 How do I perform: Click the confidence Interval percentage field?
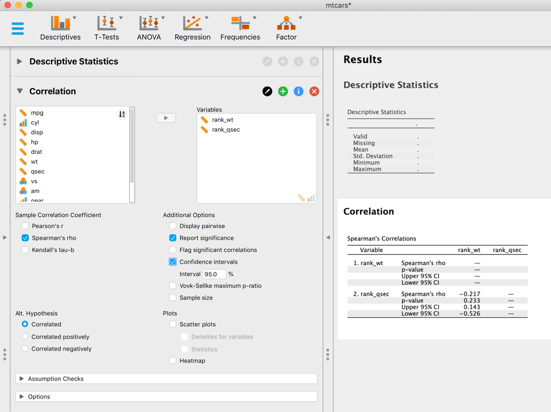click(214, 274)
